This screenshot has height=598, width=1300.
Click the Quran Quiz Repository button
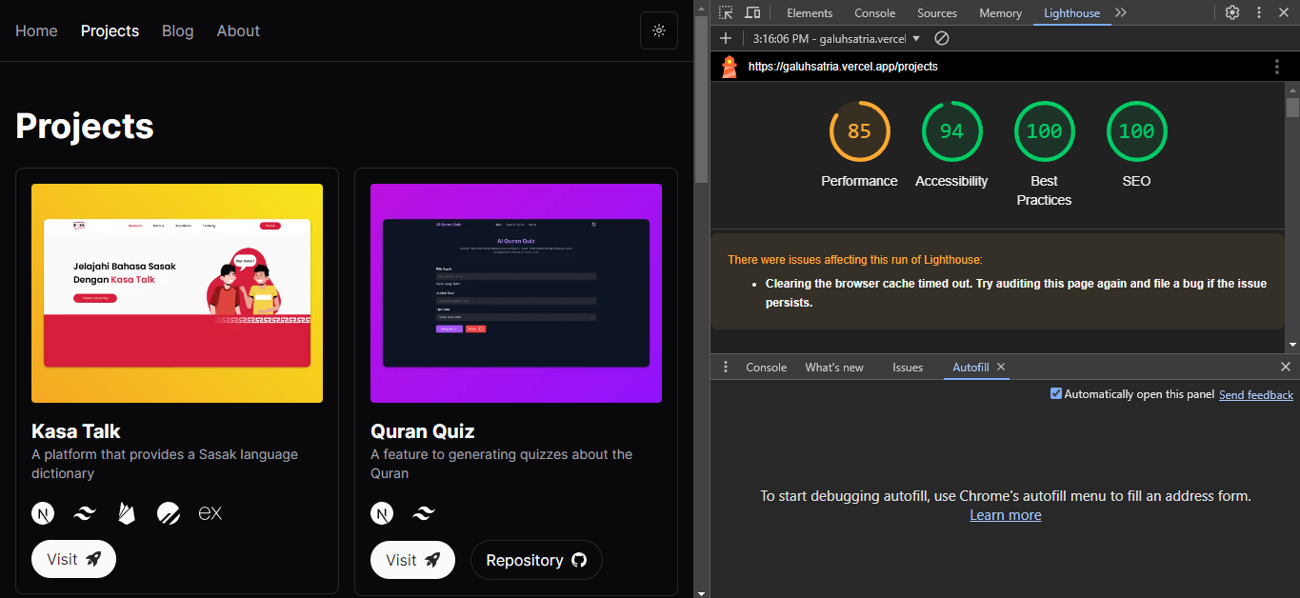[x=536, y=560]
